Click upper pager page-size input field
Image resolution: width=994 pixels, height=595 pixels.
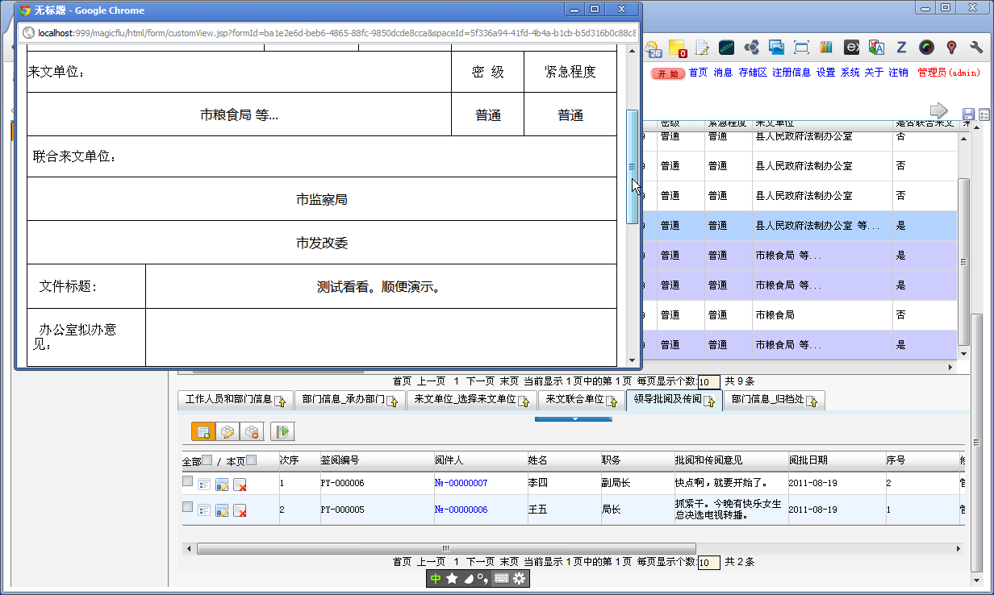click(708, 382)
